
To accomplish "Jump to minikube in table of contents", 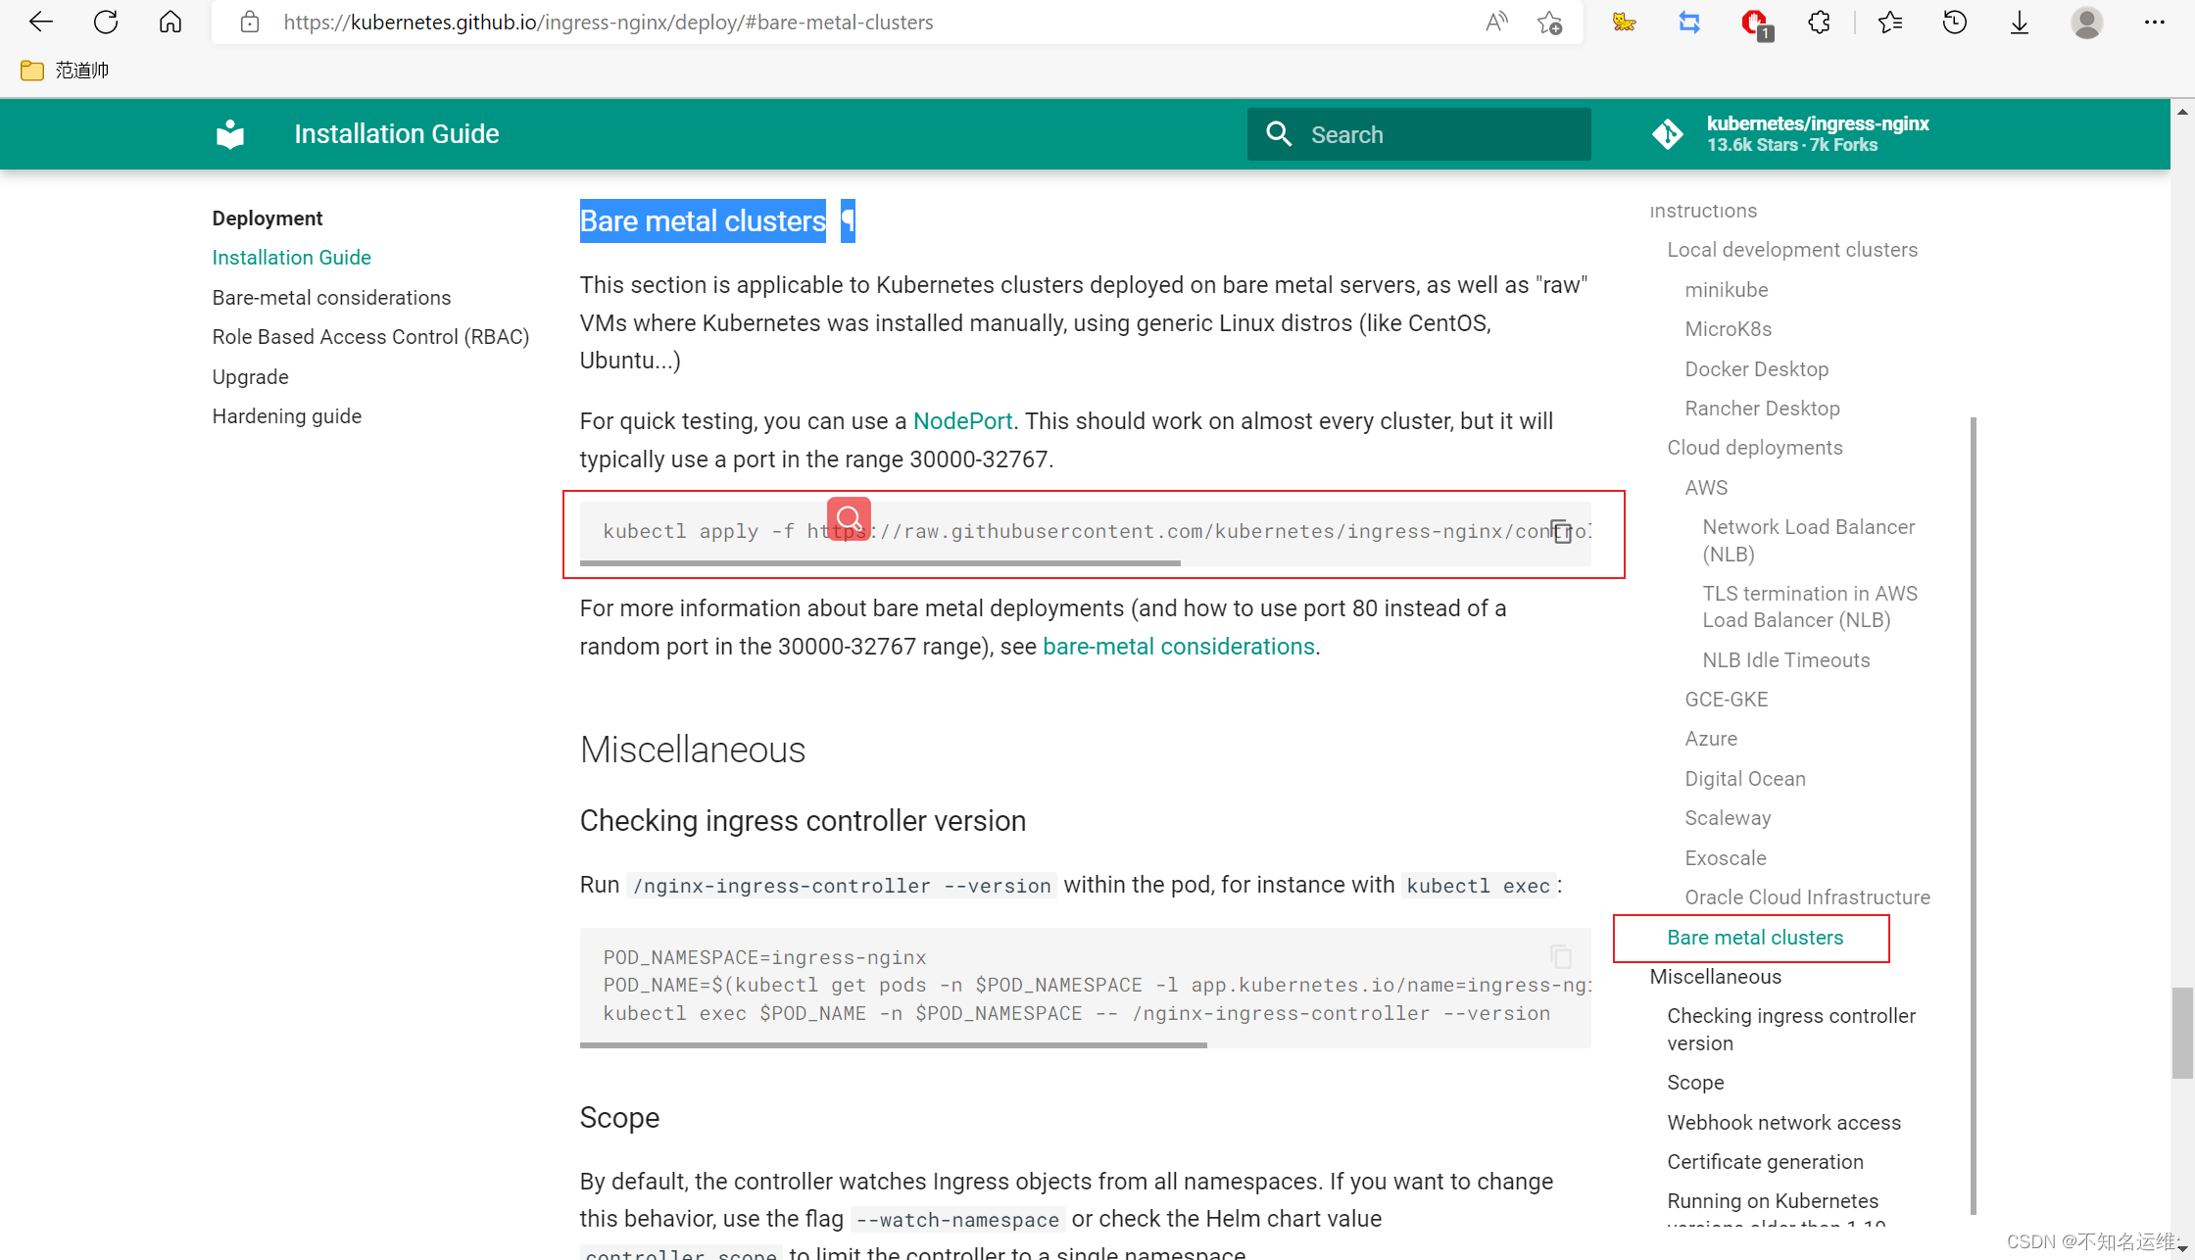I will (x=1726, y=290).
